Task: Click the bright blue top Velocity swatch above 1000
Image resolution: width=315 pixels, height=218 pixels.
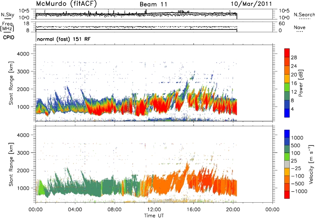Action: (287, 134)
